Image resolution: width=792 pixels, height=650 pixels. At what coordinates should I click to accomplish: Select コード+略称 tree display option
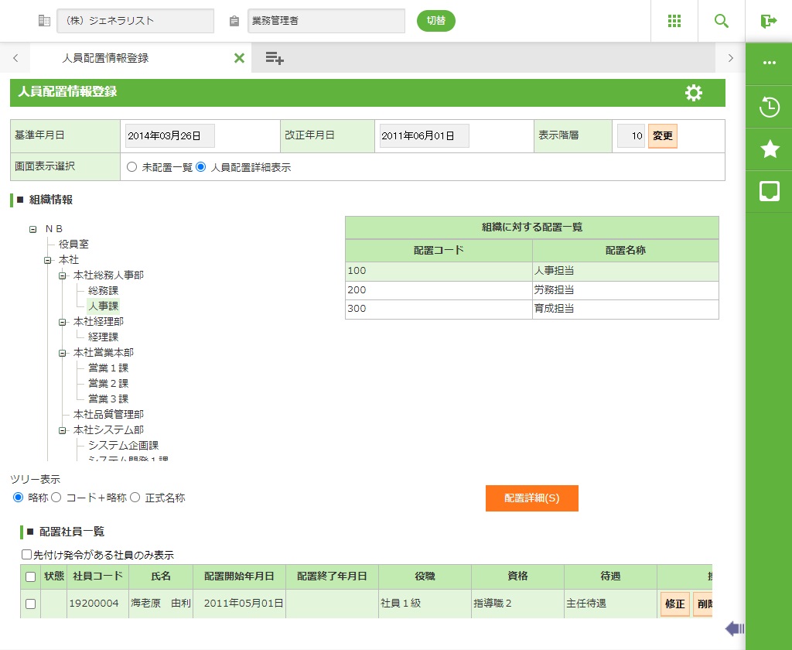click(56, 498)
